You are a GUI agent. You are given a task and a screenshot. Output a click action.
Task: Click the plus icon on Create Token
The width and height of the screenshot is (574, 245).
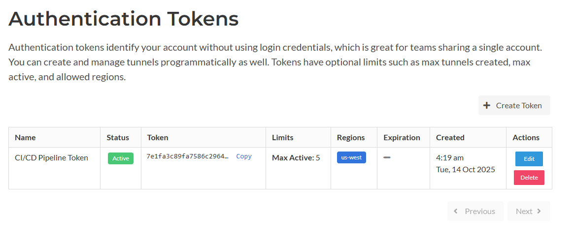pos(487,105)
